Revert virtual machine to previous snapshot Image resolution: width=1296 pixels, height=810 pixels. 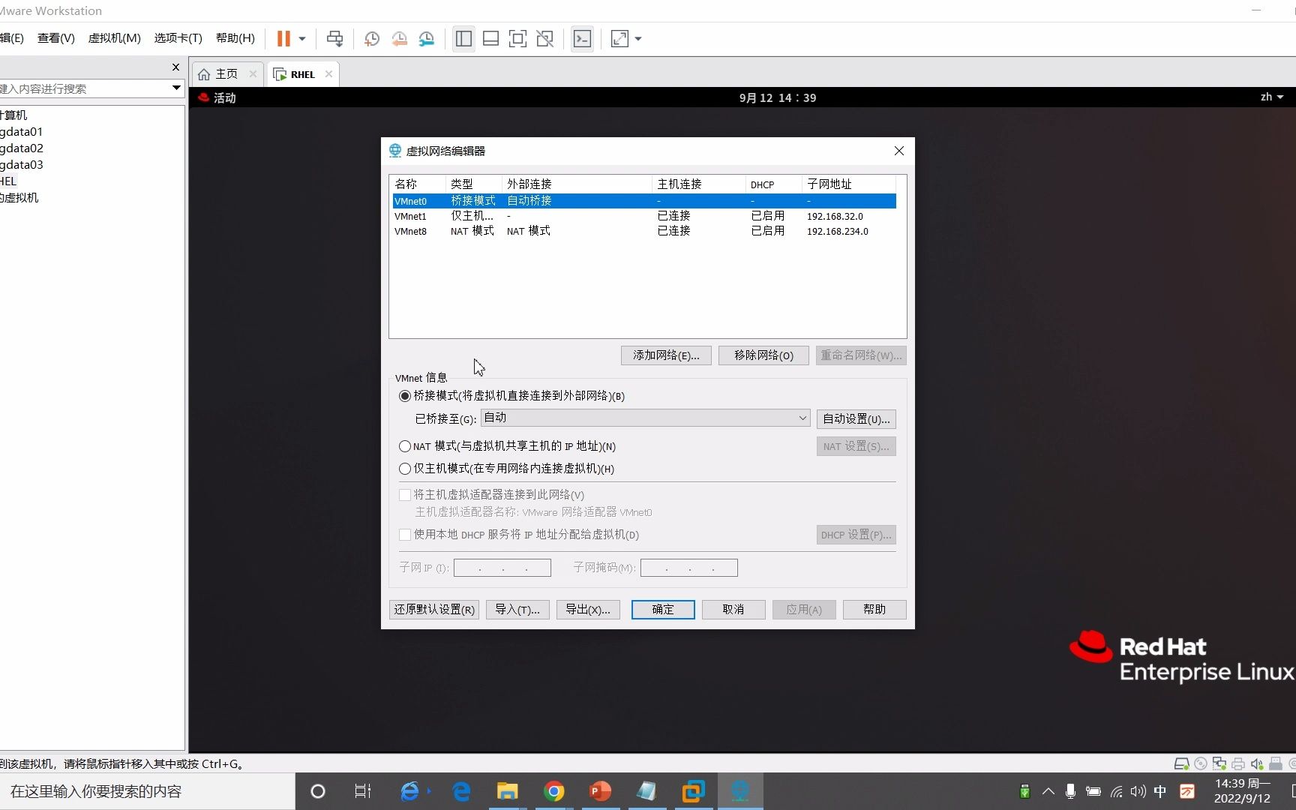point(399,39)
